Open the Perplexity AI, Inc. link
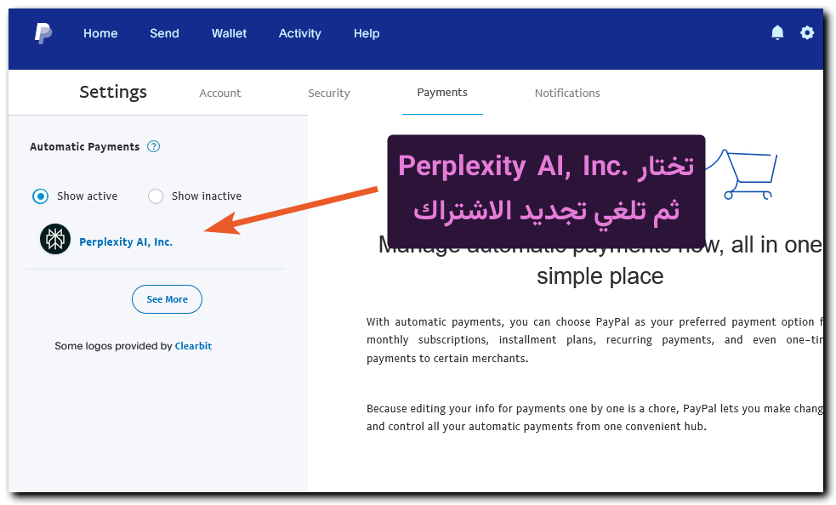The height and width of the screenshot is (505, 836). click(x=126, y=242)
